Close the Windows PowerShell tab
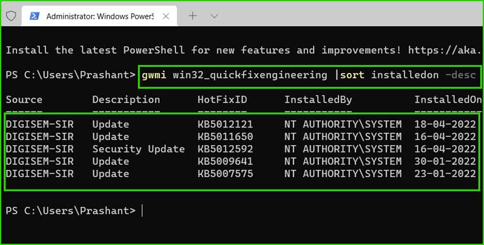 click(x=166, y=16)
